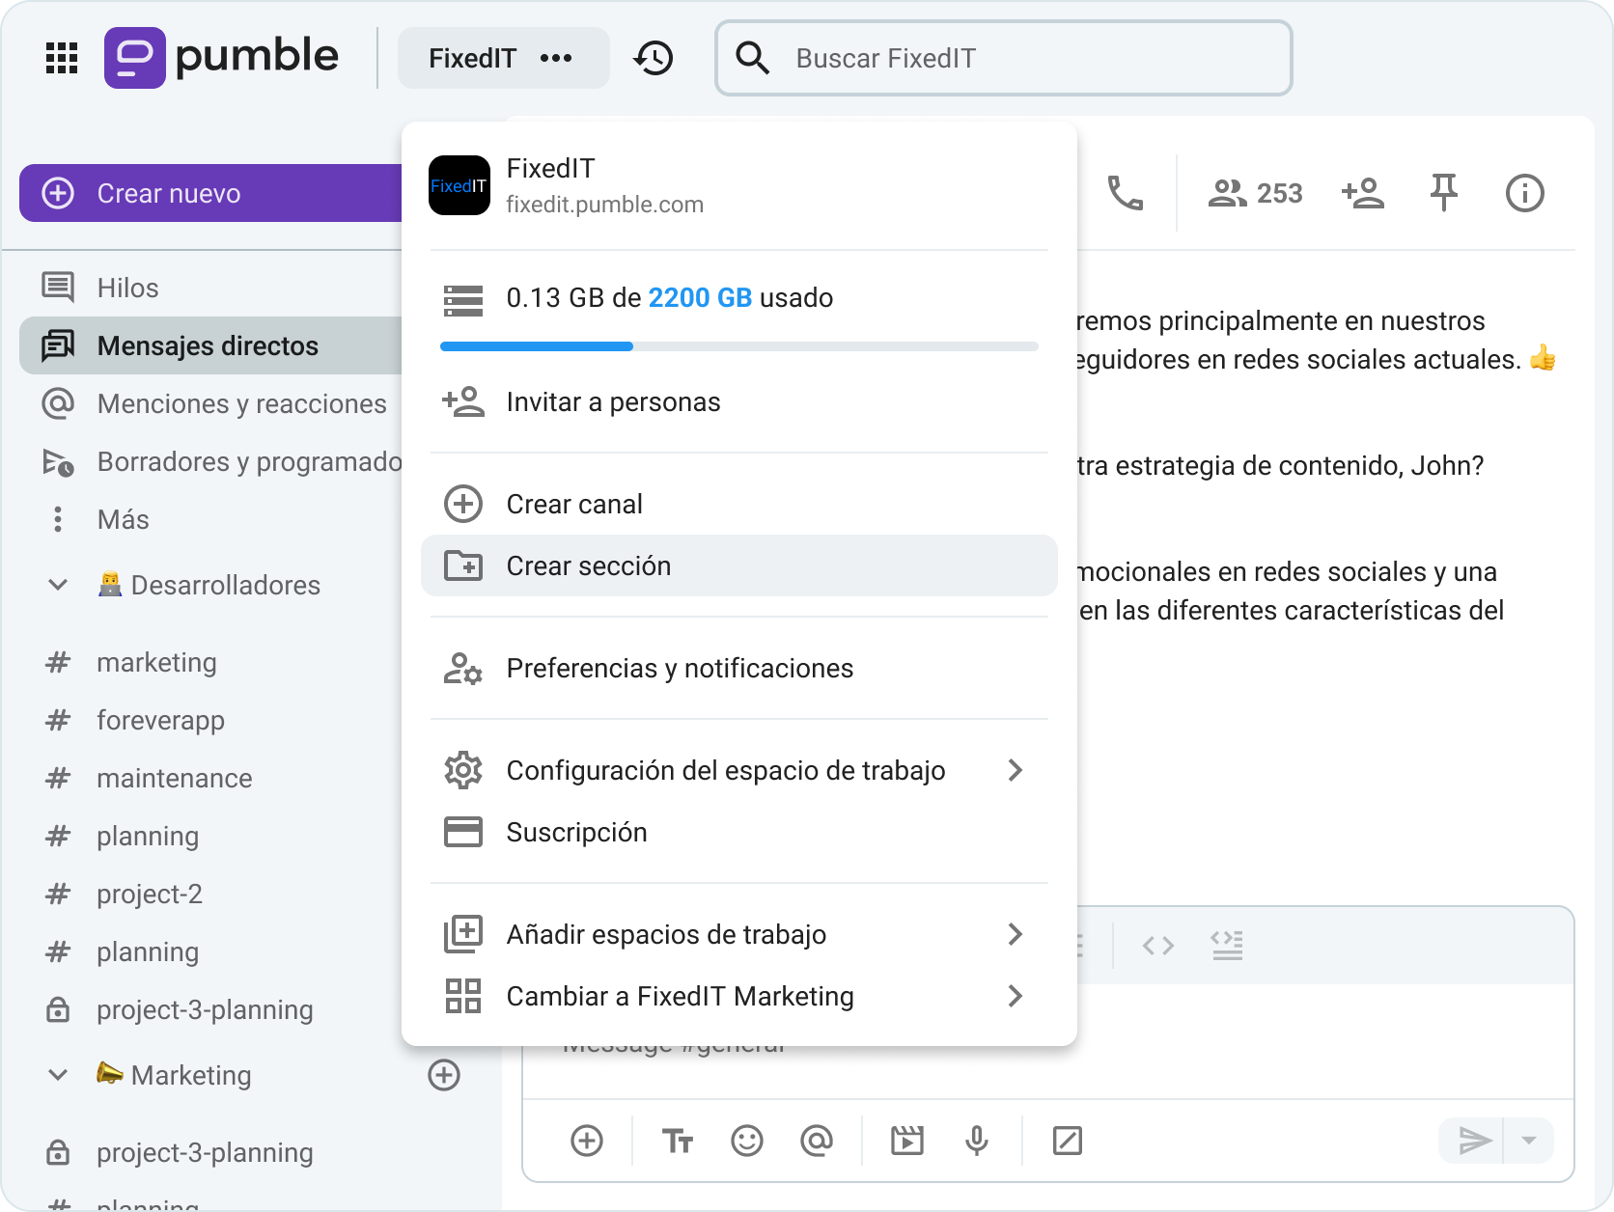Insert a mention with @ icon

pos(816,1141)
